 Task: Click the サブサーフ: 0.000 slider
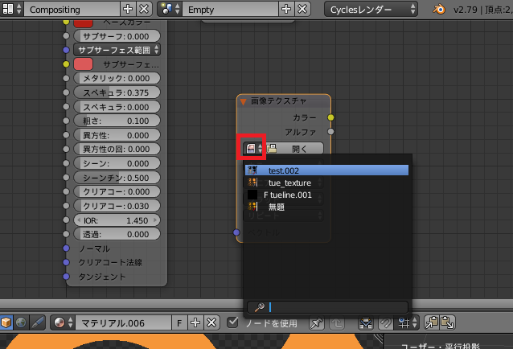117,36
